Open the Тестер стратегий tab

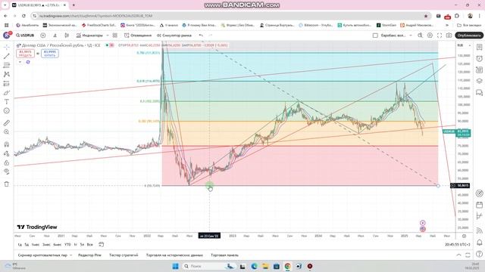tap(124, 255)
